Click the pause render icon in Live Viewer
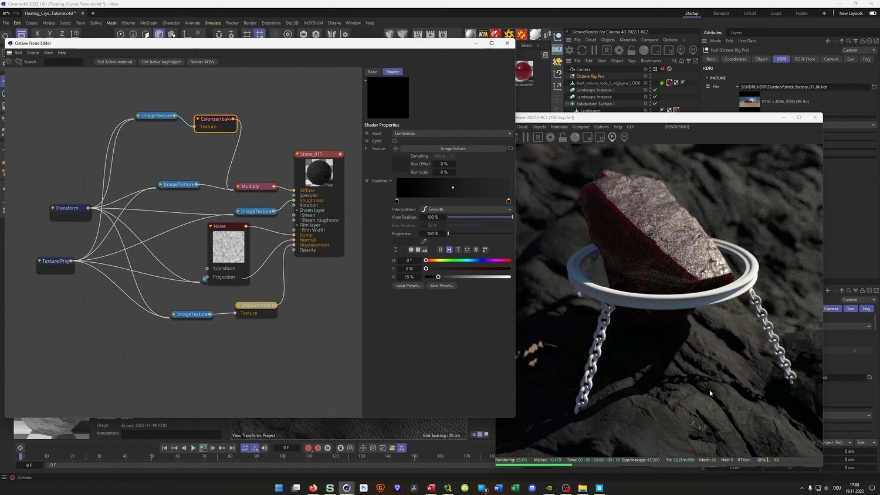The image size is (880, 495). click(525, 137)
